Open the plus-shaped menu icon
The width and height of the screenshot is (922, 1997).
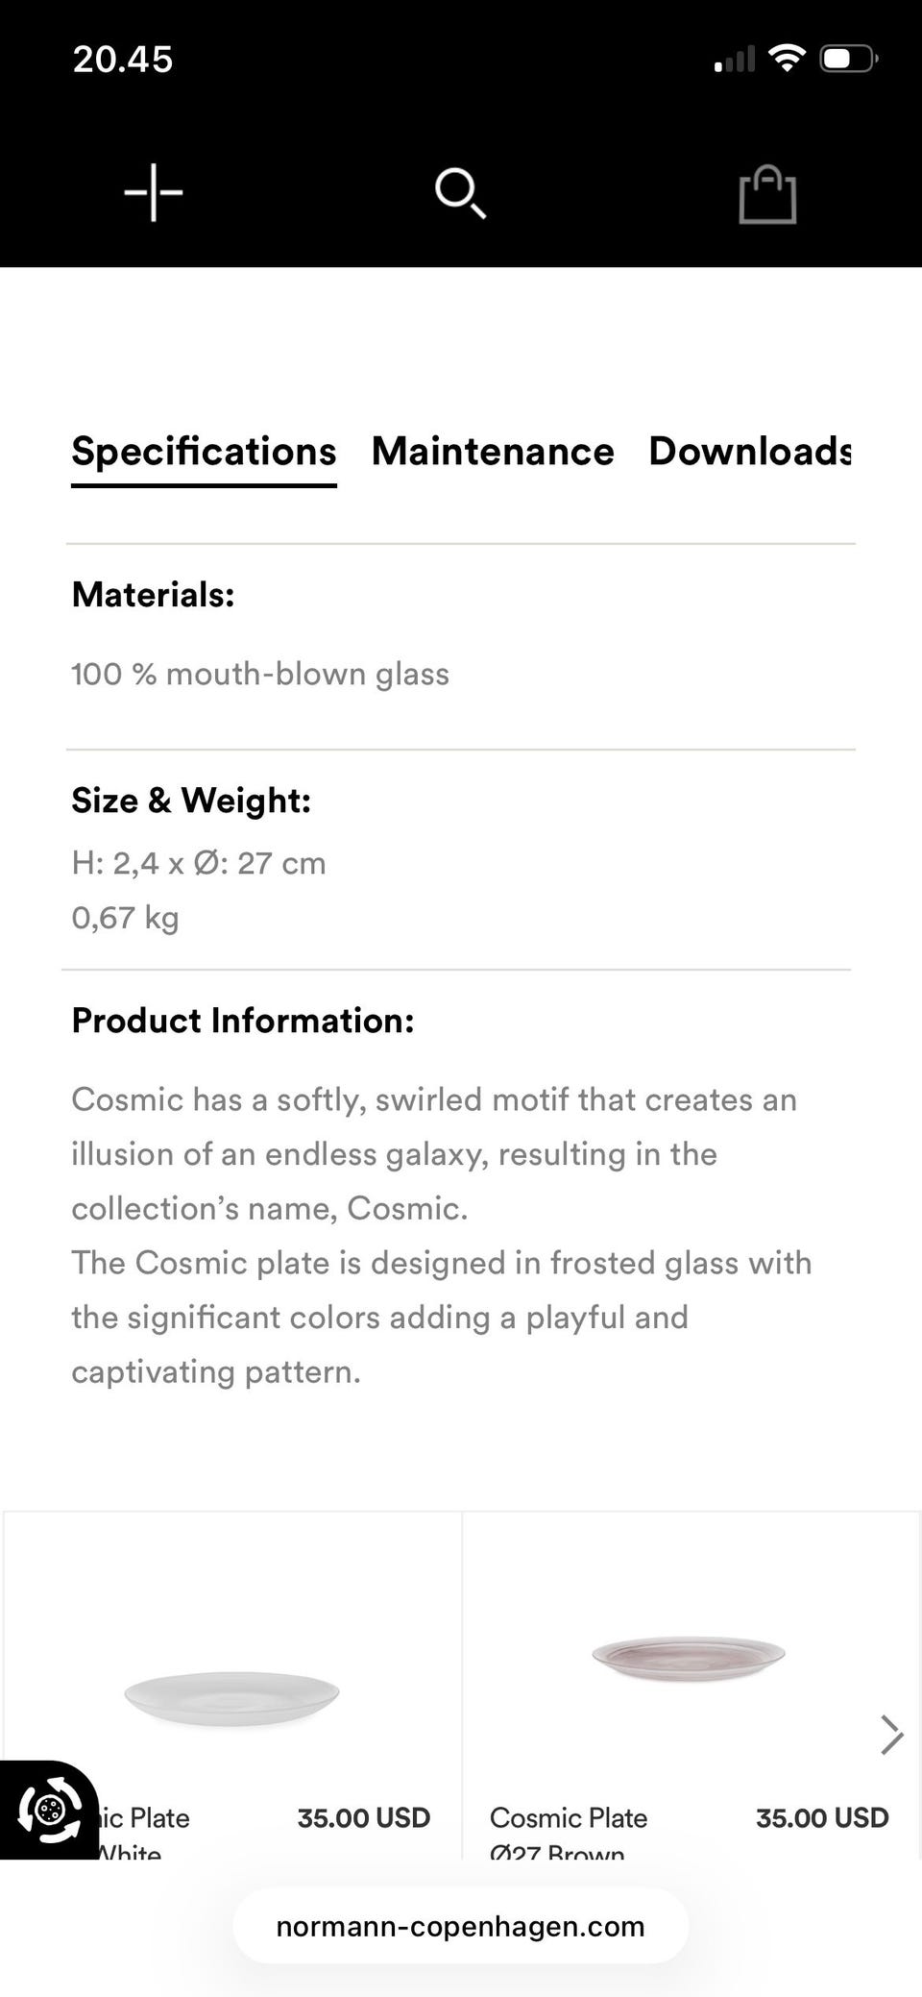click(154, 192)
